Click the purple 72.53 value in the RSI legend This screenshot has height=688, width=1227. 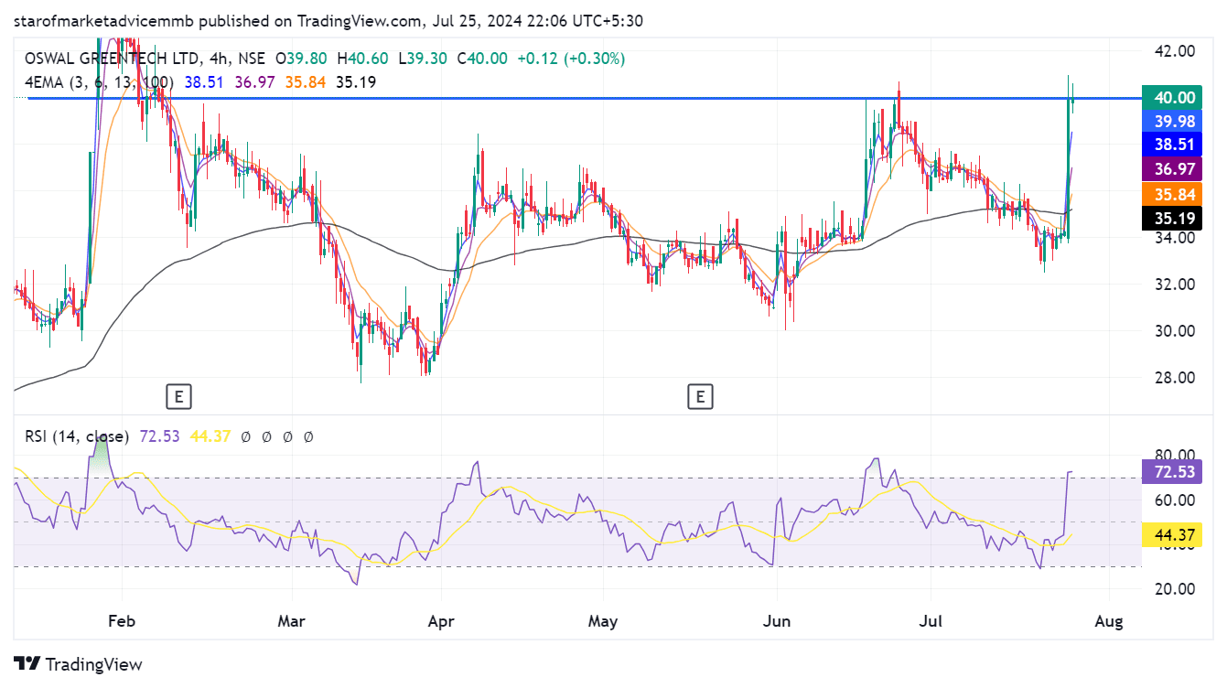(158, 437)
